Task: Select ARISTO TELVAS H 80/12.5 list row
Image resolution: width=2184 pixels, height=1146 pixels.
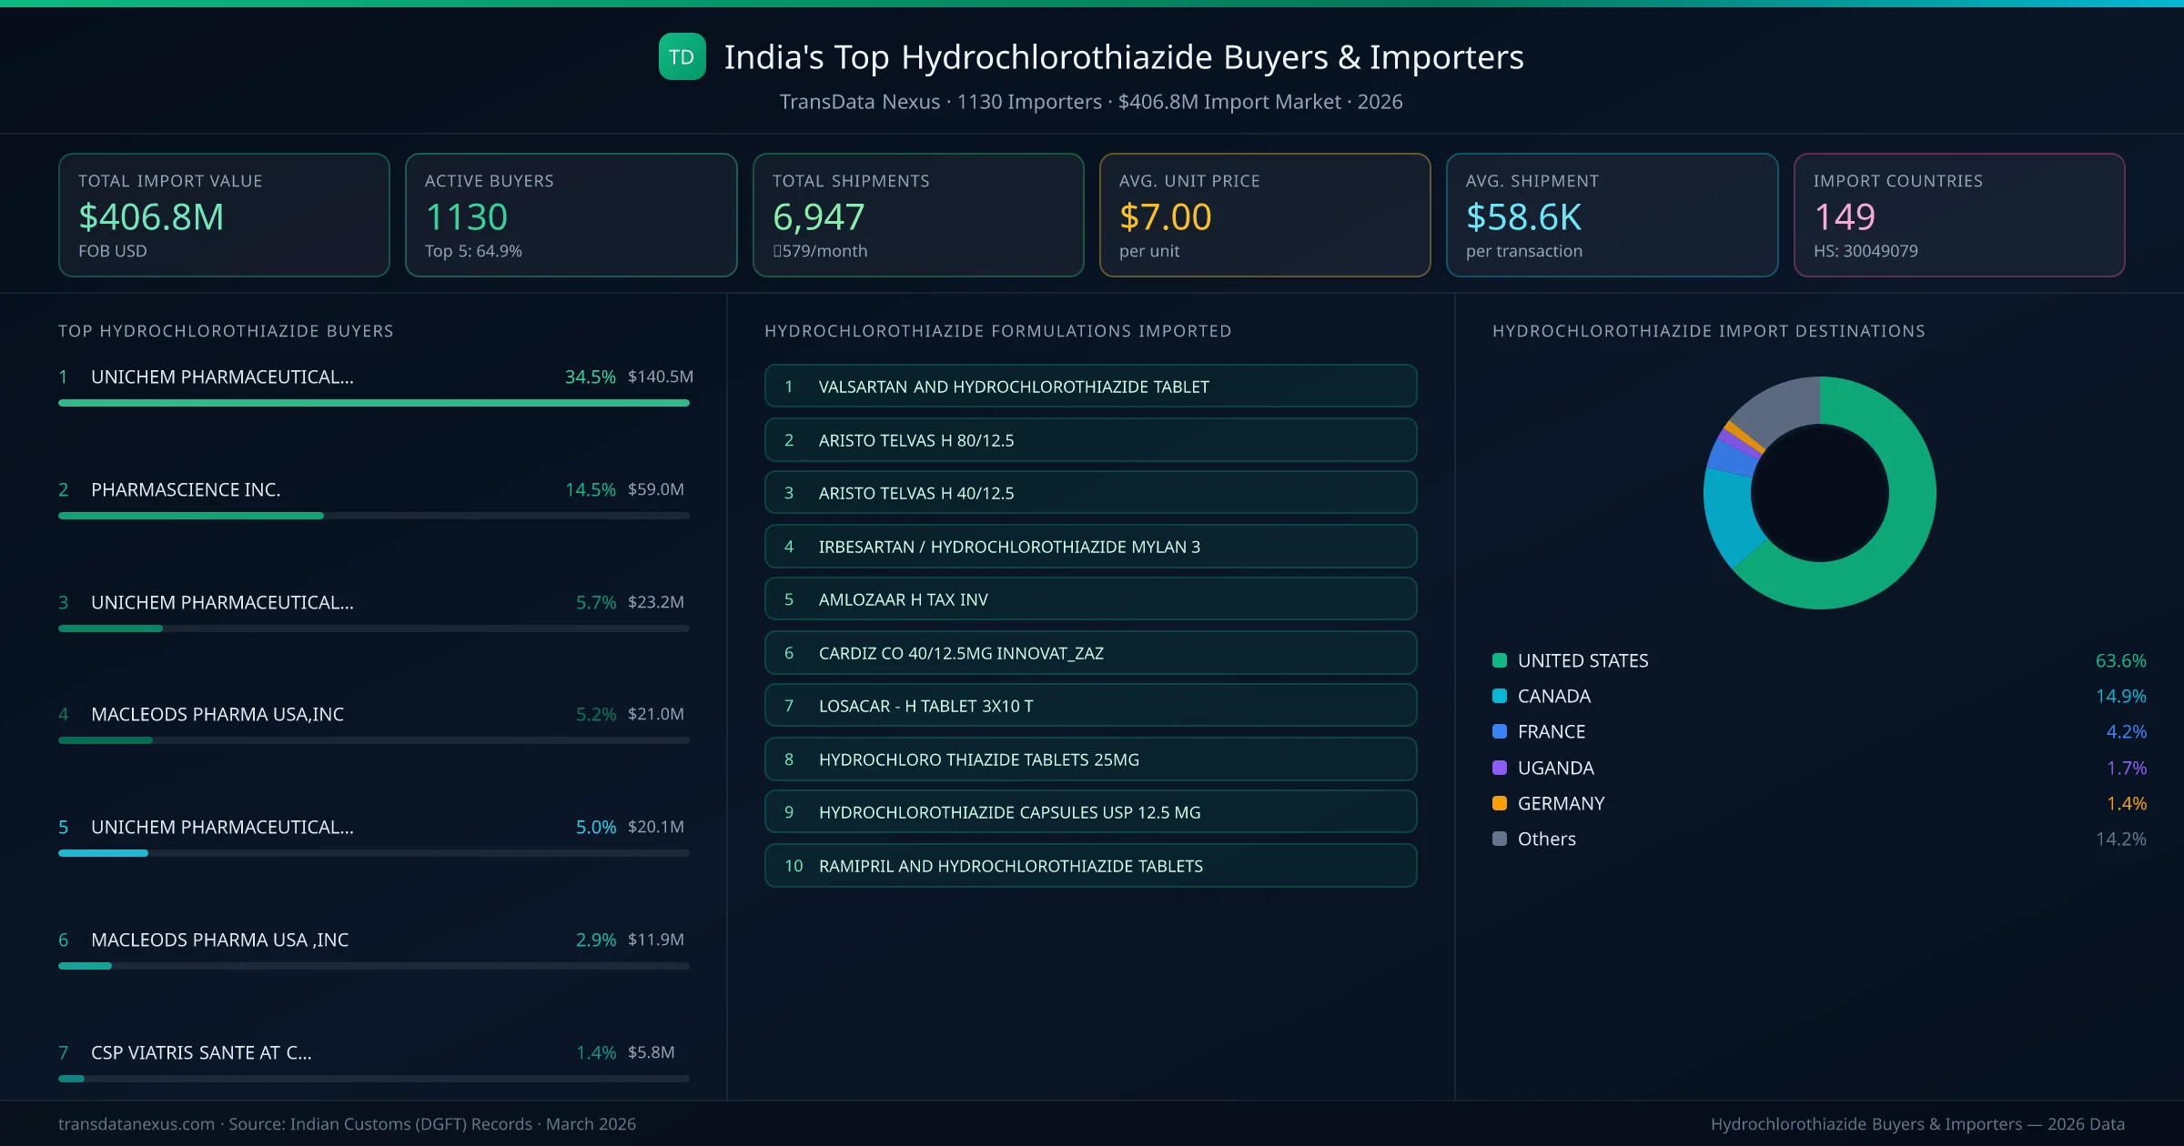Action: [1090, 439]
